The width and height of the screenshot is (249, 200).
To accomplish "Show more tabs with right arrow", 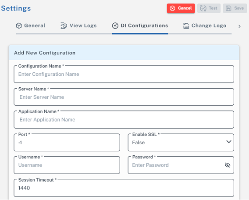I will 239,26.
